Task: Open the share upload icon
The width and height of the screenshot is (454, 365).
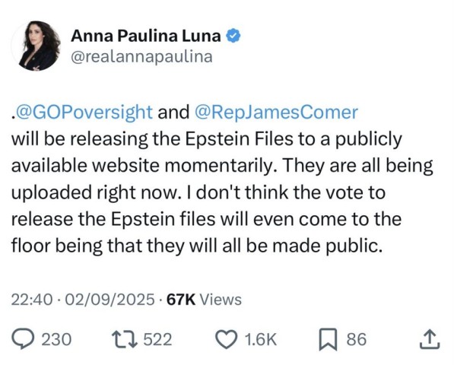Action: pos(430,339)
